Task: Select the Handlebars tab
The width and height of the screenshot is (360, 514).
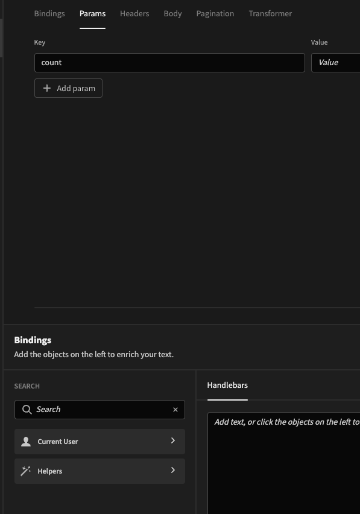Action: click(x=227, y=385)
